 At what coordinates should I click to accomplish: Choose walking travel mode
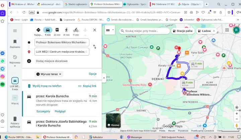(x=66, y=30)
